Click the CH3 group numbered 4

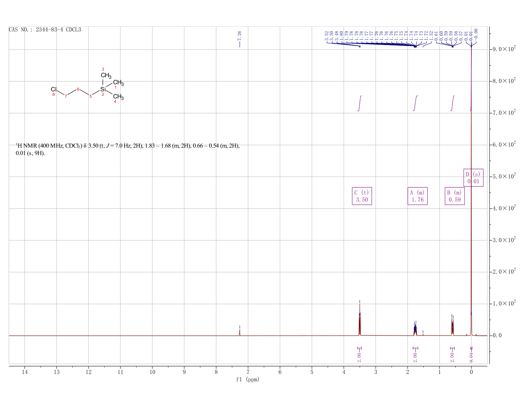click(x=118, y=96)
